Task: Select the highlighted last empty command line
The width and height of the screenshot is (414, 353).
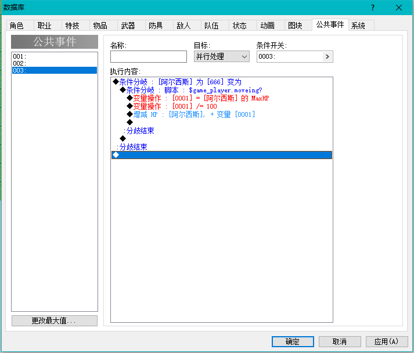Action: coord(222,155)
